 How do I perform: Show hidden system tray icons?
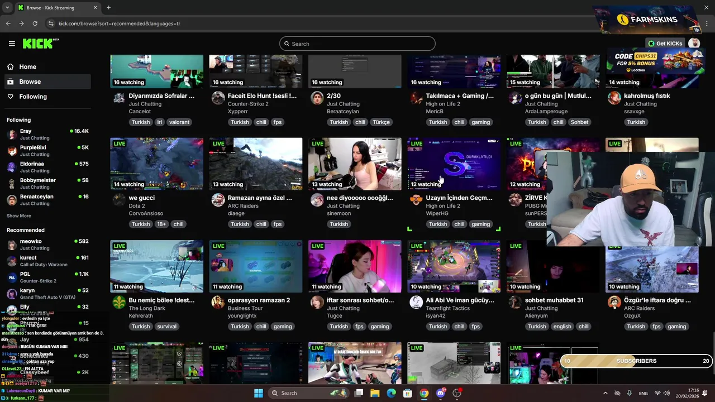(605, 393)
